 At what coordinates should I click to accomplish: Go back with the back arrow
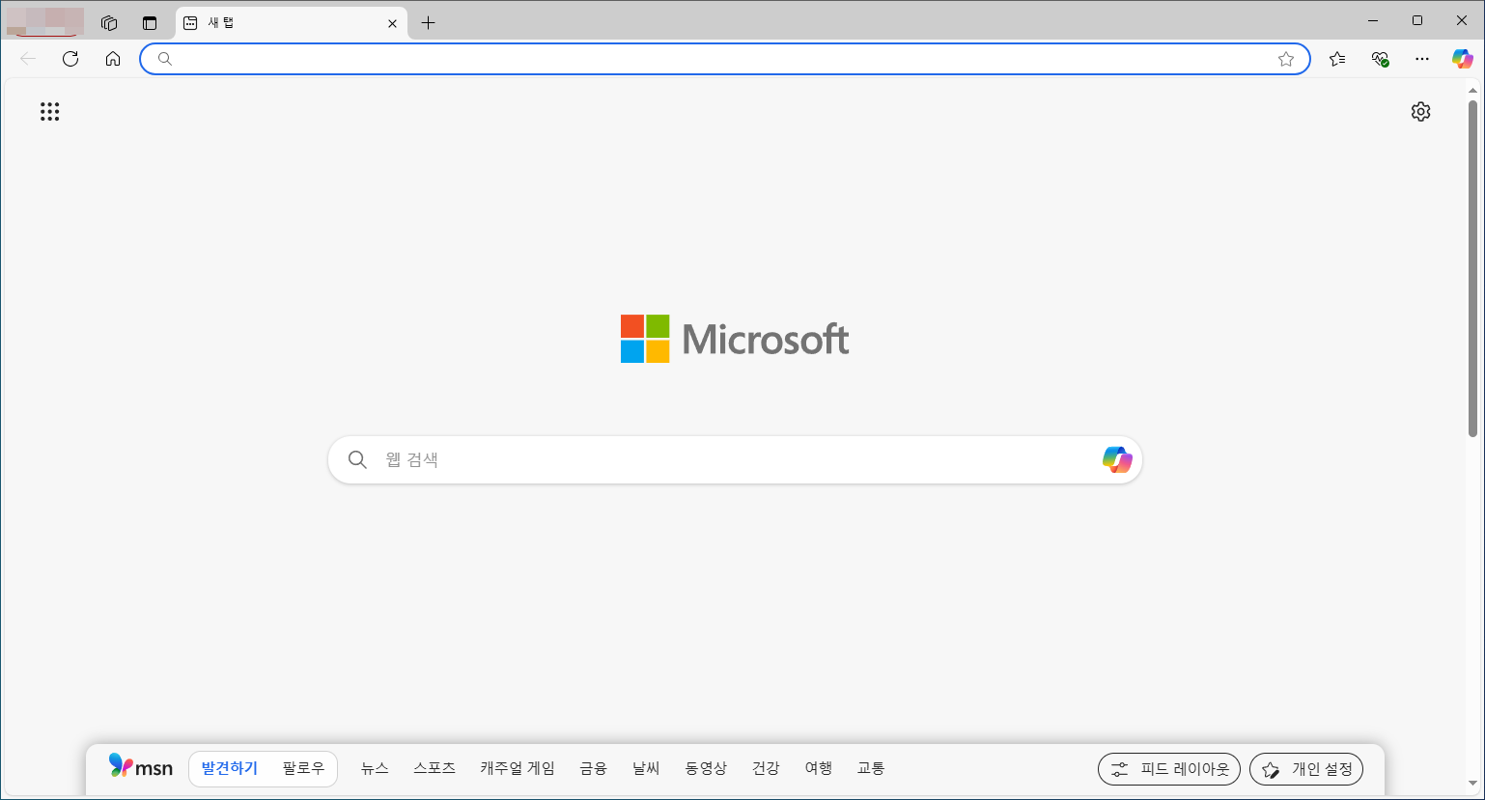pos(28,59)
